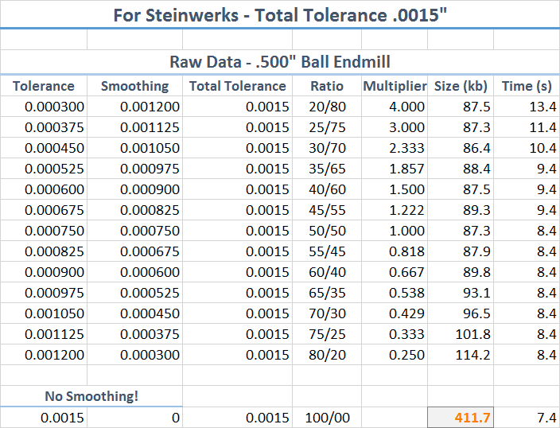The height and width of the screenshot is (428, 560).
Task: Click the 'Total Tolerance' column header
Action: (238, 86)
